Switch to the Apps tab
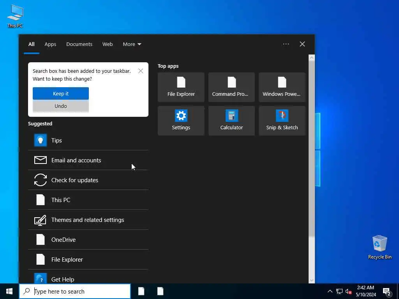This screenshot has height=299, width=399. coord(50,44)
